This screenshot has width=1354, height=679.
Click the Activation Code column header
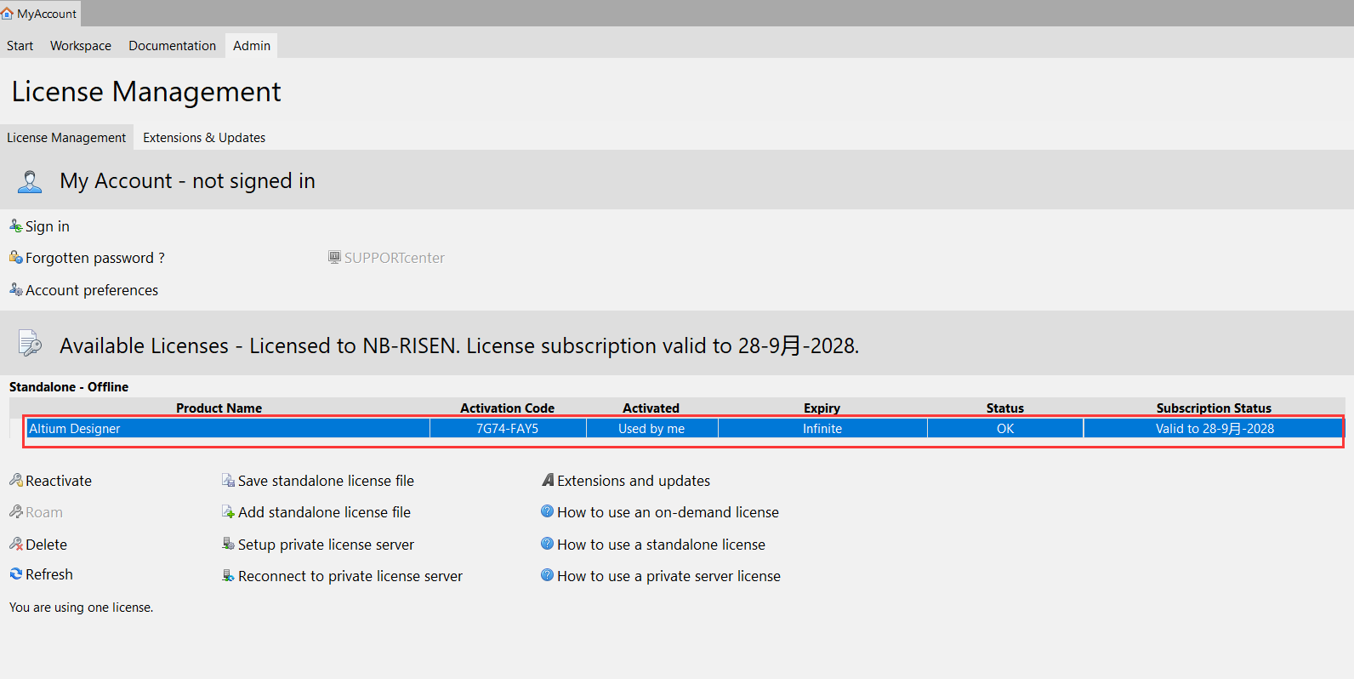pos(507,408)
